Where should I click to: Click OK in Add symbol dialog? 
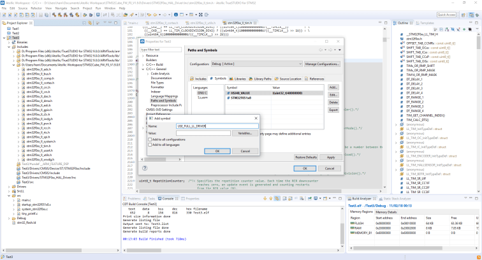click(x=217, y=151)
